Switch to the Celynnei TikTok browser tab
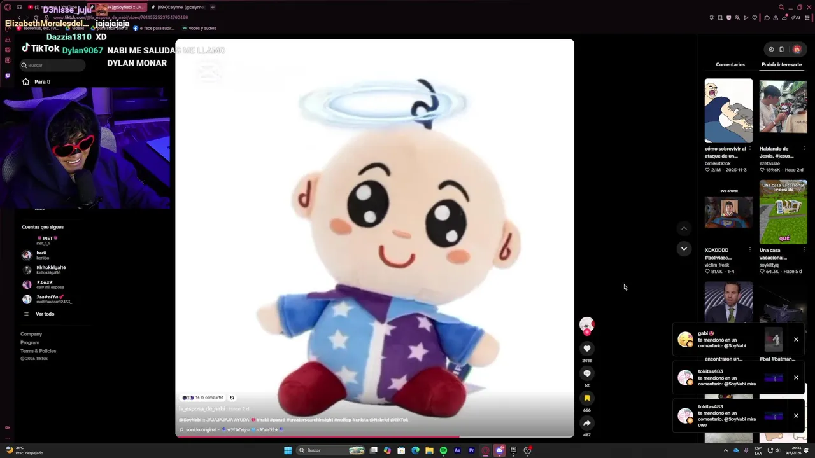 (178, 7)
